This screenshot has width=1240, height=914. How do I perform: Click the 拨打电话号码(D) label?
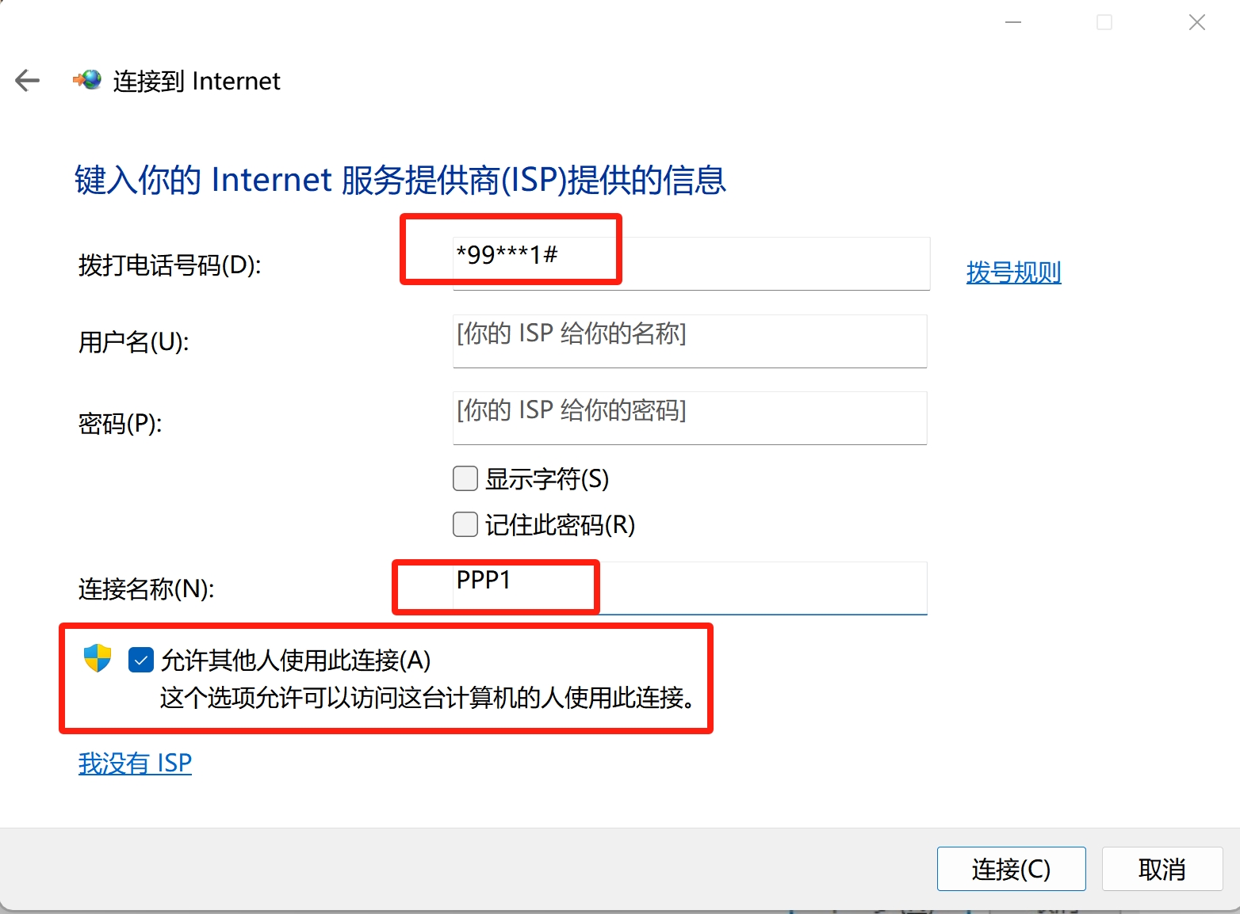click(170, 265)
